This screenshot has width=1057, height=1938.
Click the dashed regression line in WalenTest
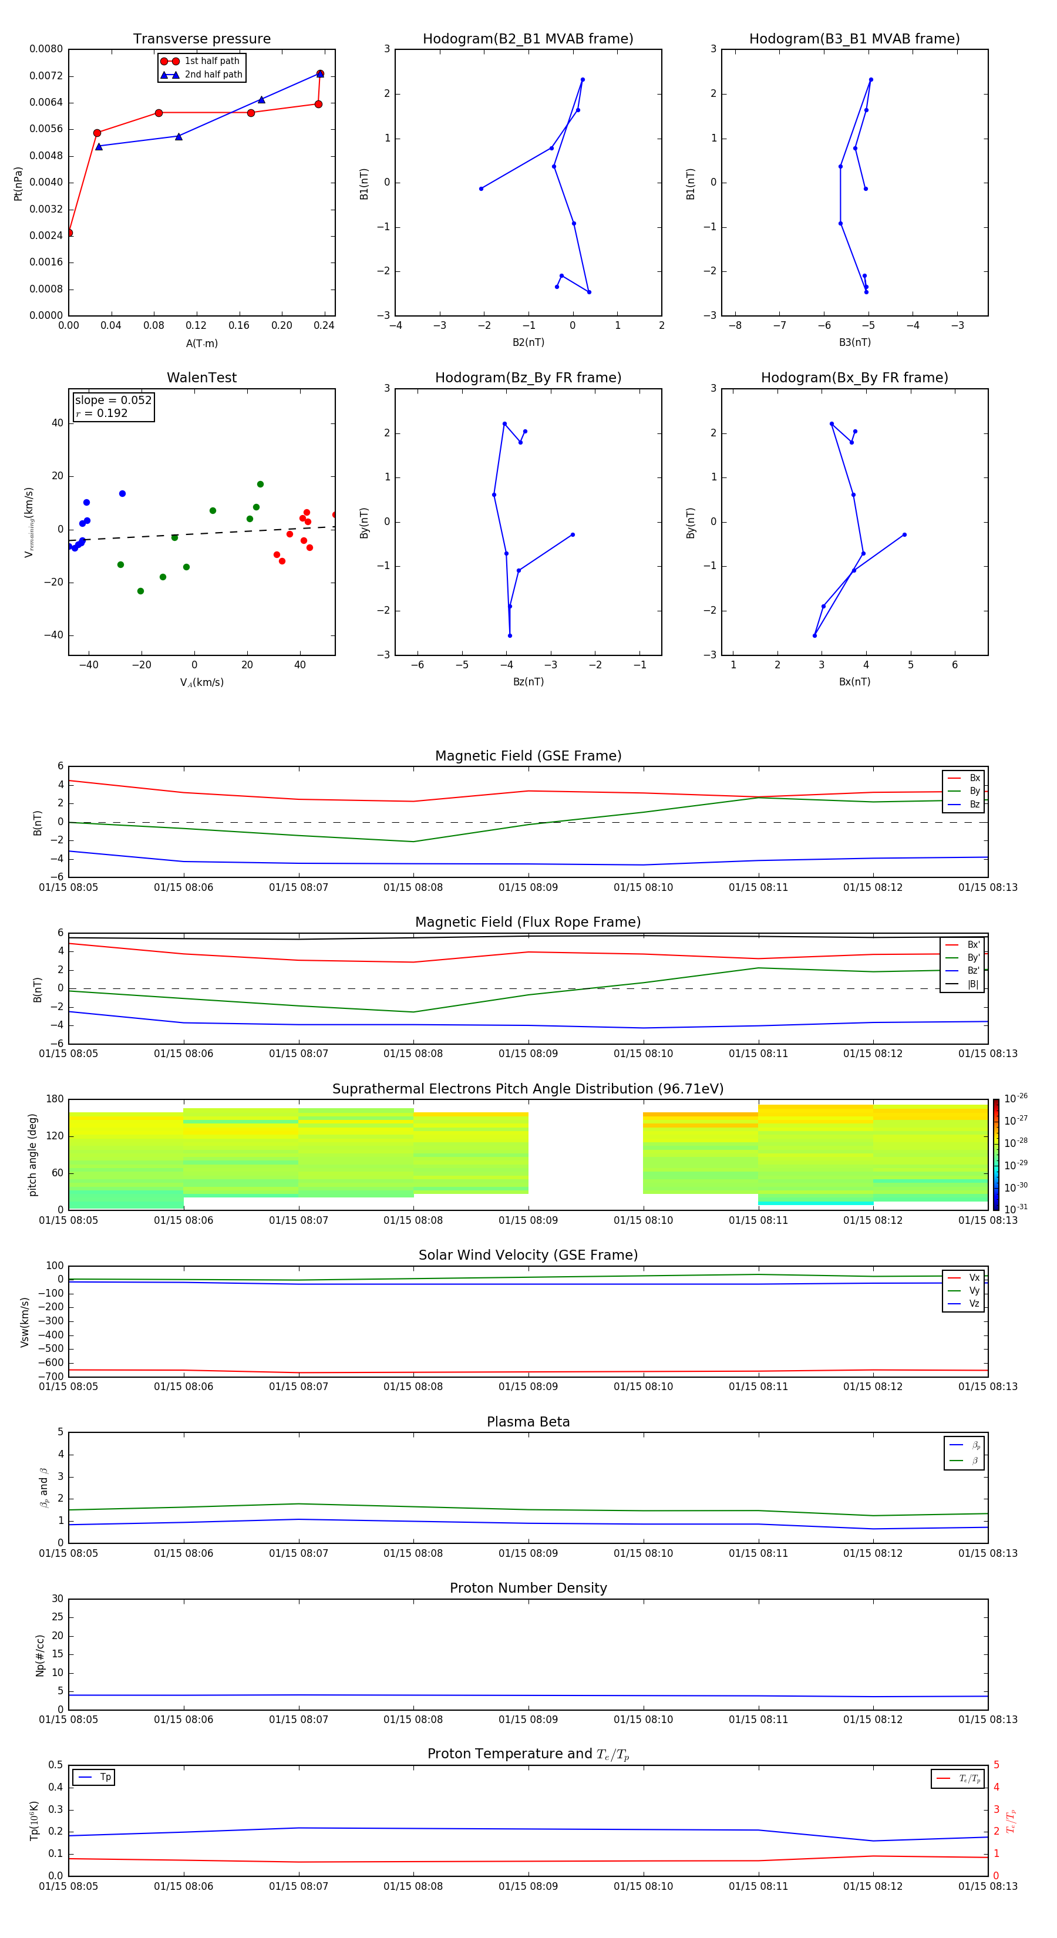(201, 533)
